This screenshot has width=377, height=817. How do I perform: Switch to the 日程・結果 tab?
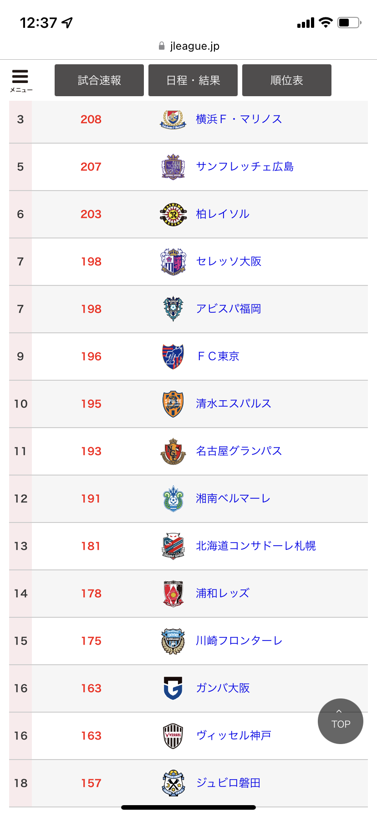pyautogui.click(x=193, y=80)
